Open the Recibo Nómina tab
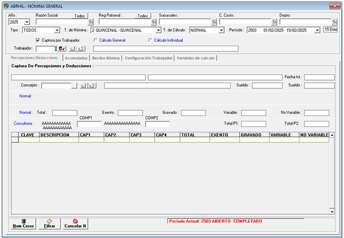 [x=106, y=57]
